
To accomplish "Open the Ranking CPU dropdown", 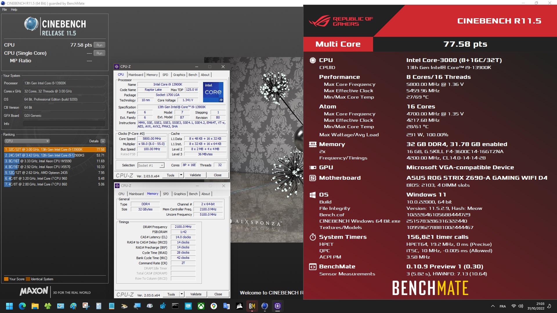I will click(27, 141).
